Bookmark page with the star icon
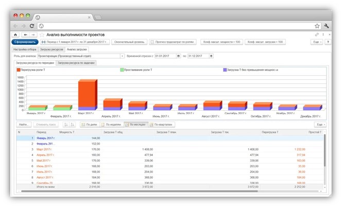The height and width of the screenshot is (207, 342). pos(317,25)
